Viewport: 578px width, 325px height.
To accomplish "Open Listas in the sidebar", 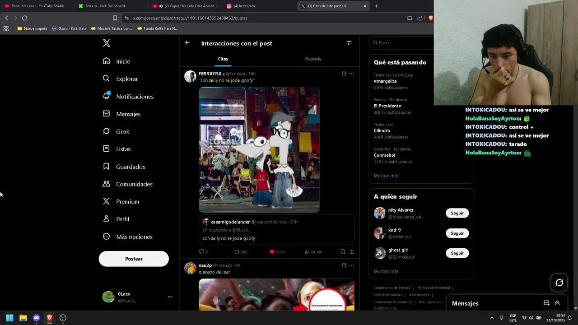I will point(117,149).
